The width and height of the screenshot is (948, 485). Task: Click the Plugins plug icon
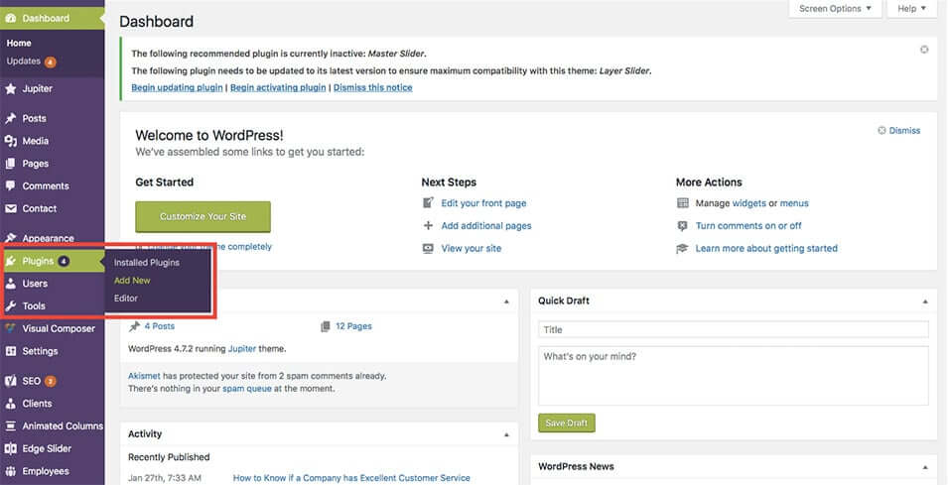[10, 261]
